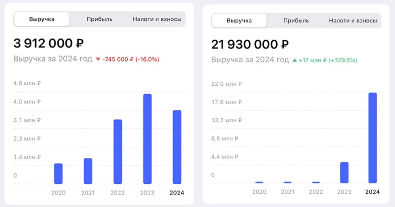Click the 21 930 000 ₽ revenue amount
The image size is (395, 207).
(250, 45)
